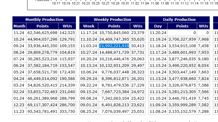The image size is (218, 122).
Task: Click daily WUs value 7,458
Action: (203, 46)
